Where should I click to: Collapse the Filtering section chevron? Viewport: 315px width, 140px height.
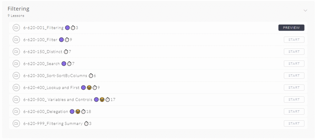[x=305, y=10]
